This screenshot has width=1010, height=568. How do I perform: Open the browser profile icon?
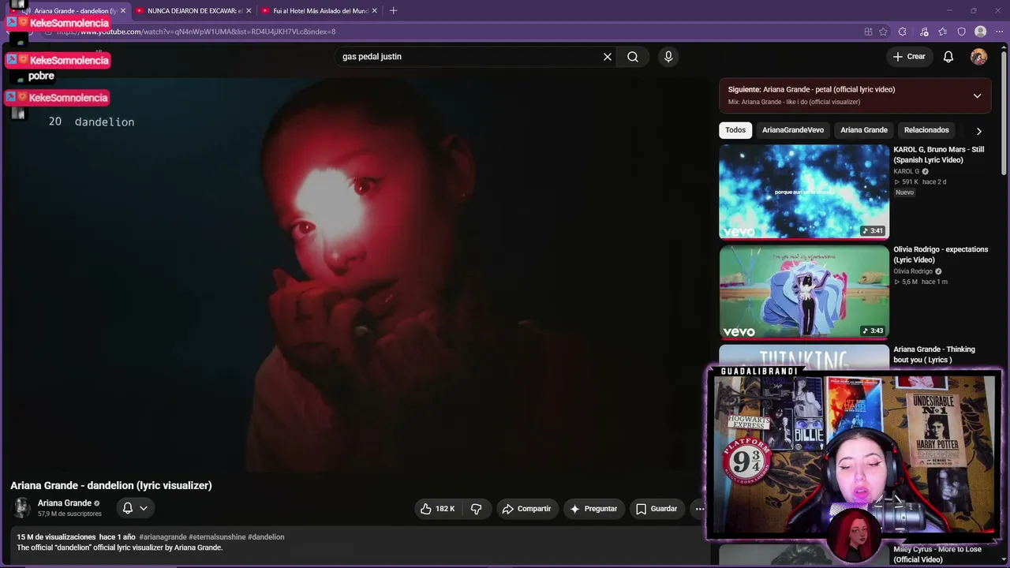[x=981, y=32]
